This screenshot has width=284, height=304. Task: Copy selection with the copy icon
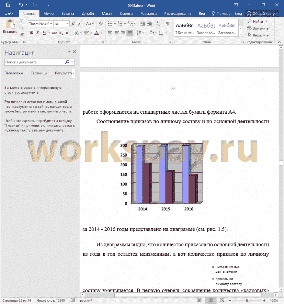21,28
